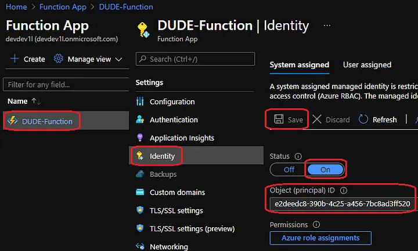Switch system identity status to On
Viewport: 418px width, 251px height.
coord(325,170)
